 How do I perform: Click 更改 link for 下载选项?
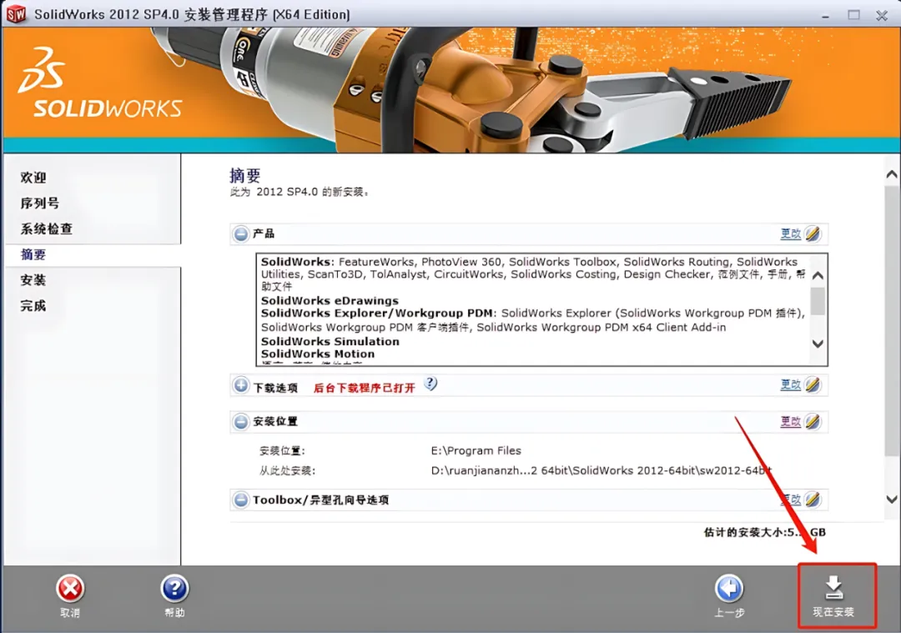click(791, 384)
